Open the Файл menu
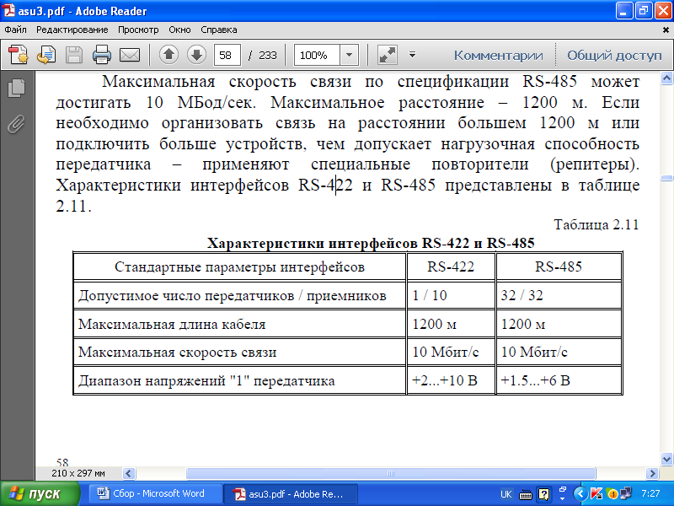Image resolution: width=674 pixels, height=506 pixels. coord(15,30)
